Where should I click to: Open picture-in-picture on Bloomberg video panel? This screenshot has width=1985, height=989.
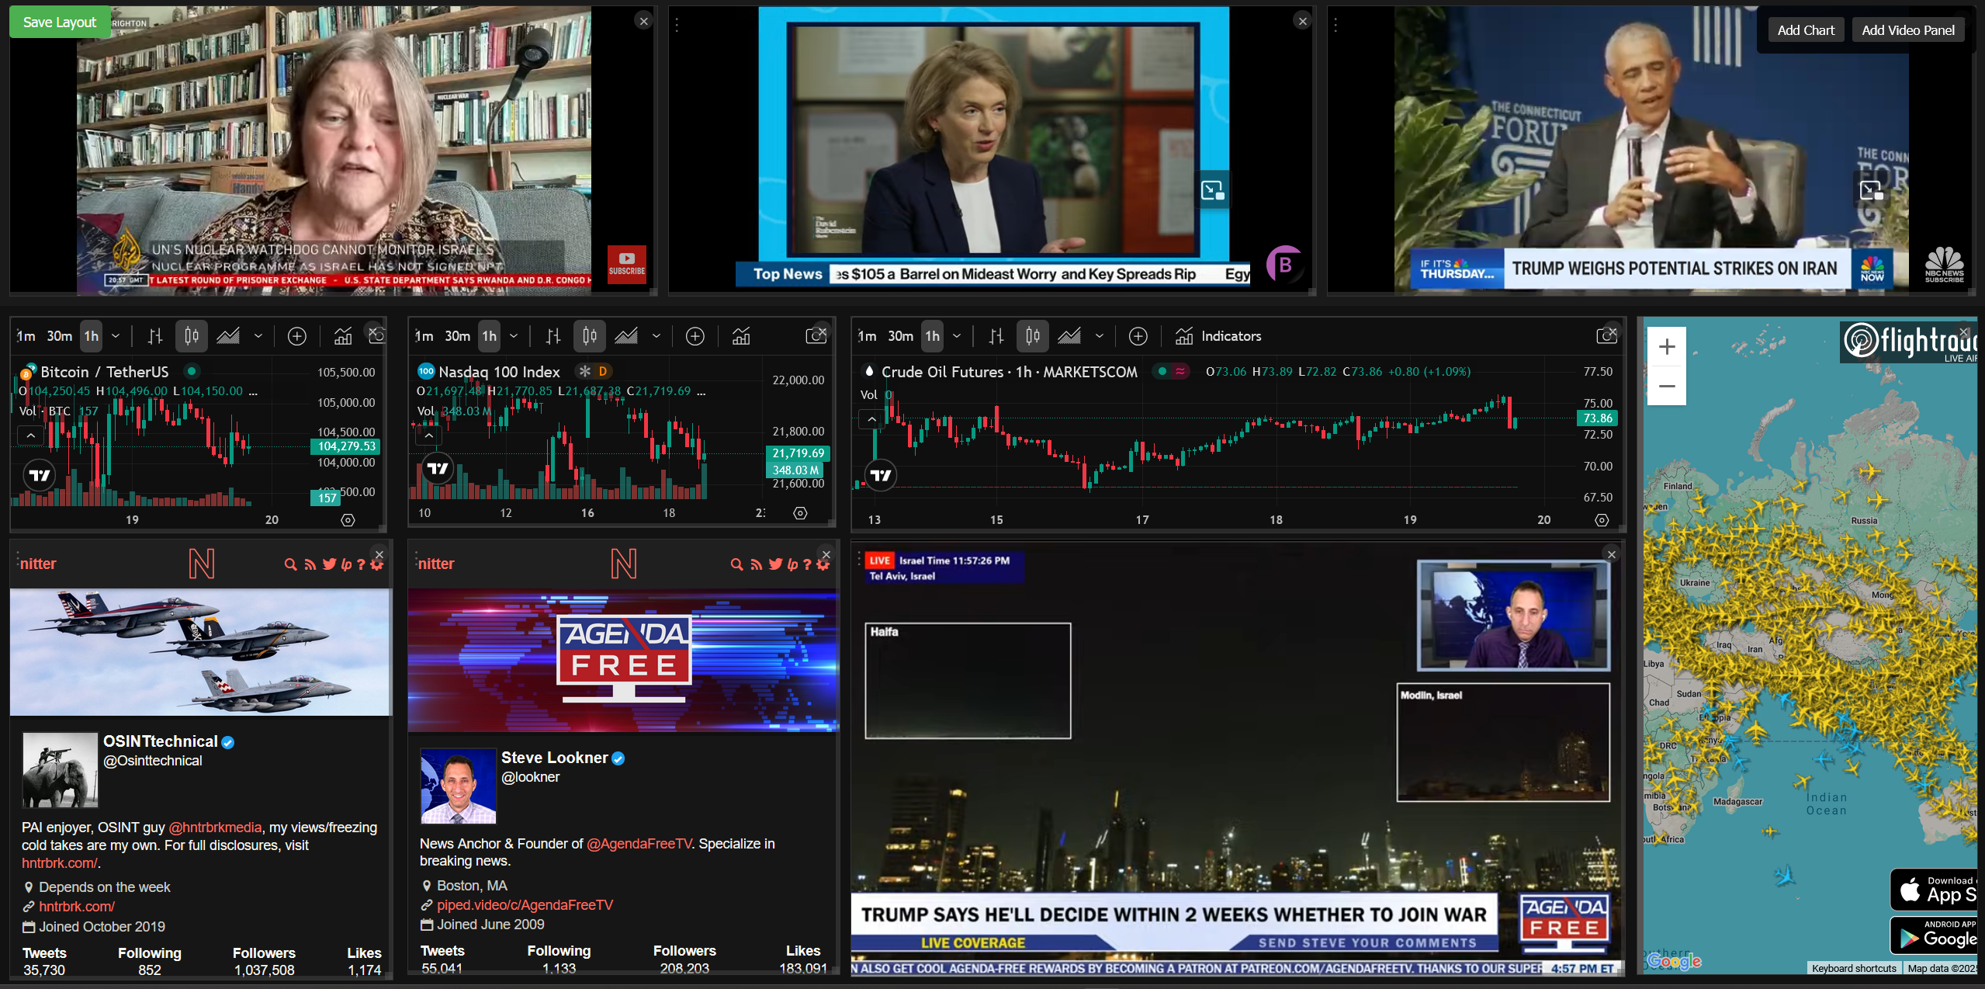pos(1213,190)
